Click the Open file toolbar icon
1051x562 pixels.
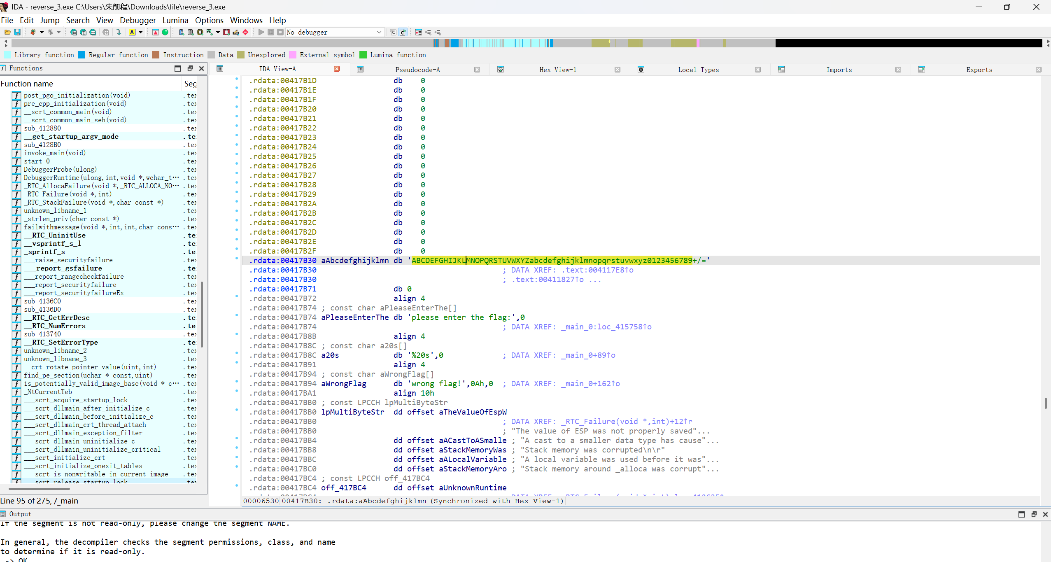(7, 32)
